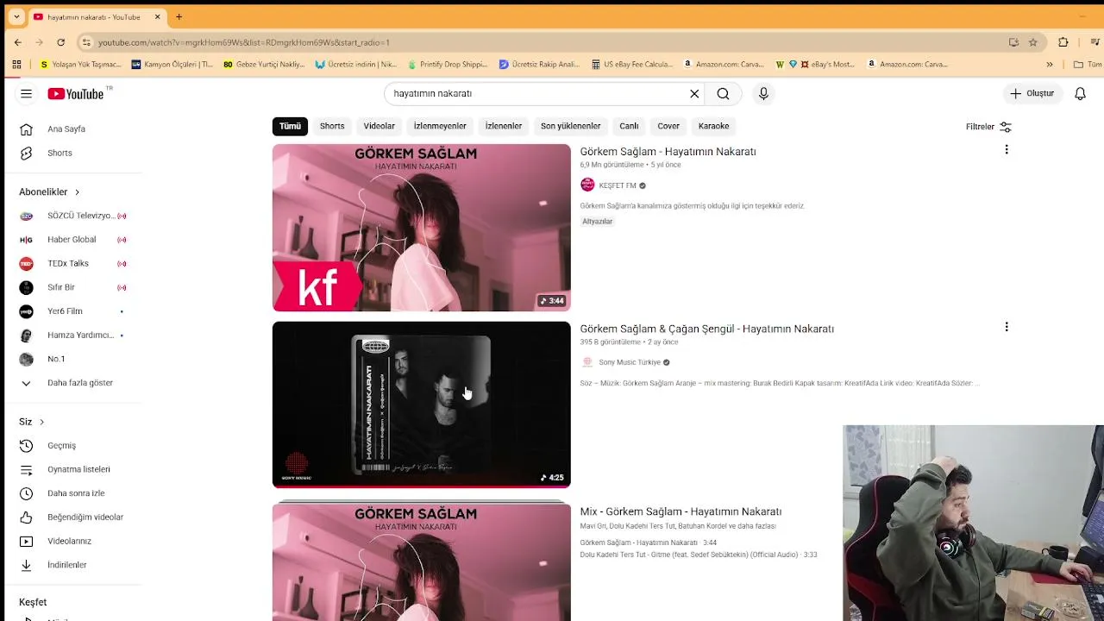Open the Görkem Sağlam & Çağan Şengül title
The height and width of the screenshot is (621, 1104).
(706, 329)
